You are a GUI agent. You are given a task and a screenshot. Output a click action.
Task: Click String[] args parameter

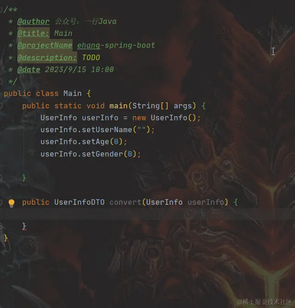(x=162, y=106)
